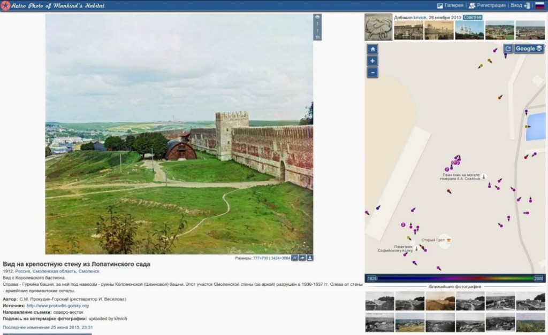Viewport: 548px width, 335px height.
Task: Click the map home button
Action: 372,49
